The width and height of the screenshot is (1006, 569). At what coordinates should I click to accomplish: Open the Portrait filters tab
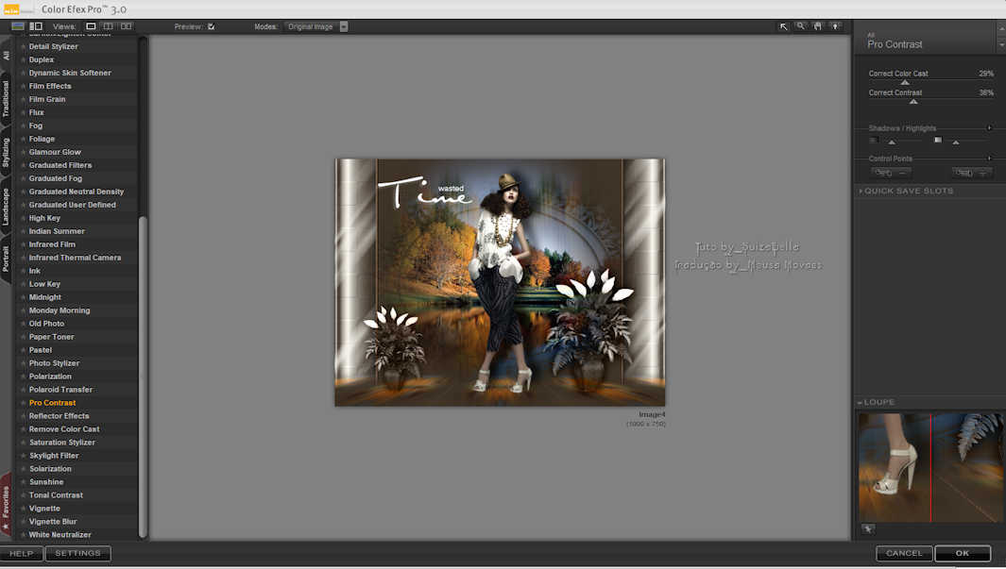(6, 259)
